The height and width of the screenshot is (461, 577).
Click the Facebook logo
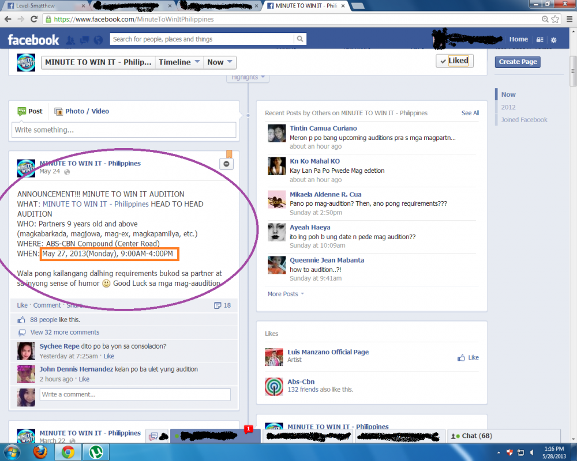(33, 40)
